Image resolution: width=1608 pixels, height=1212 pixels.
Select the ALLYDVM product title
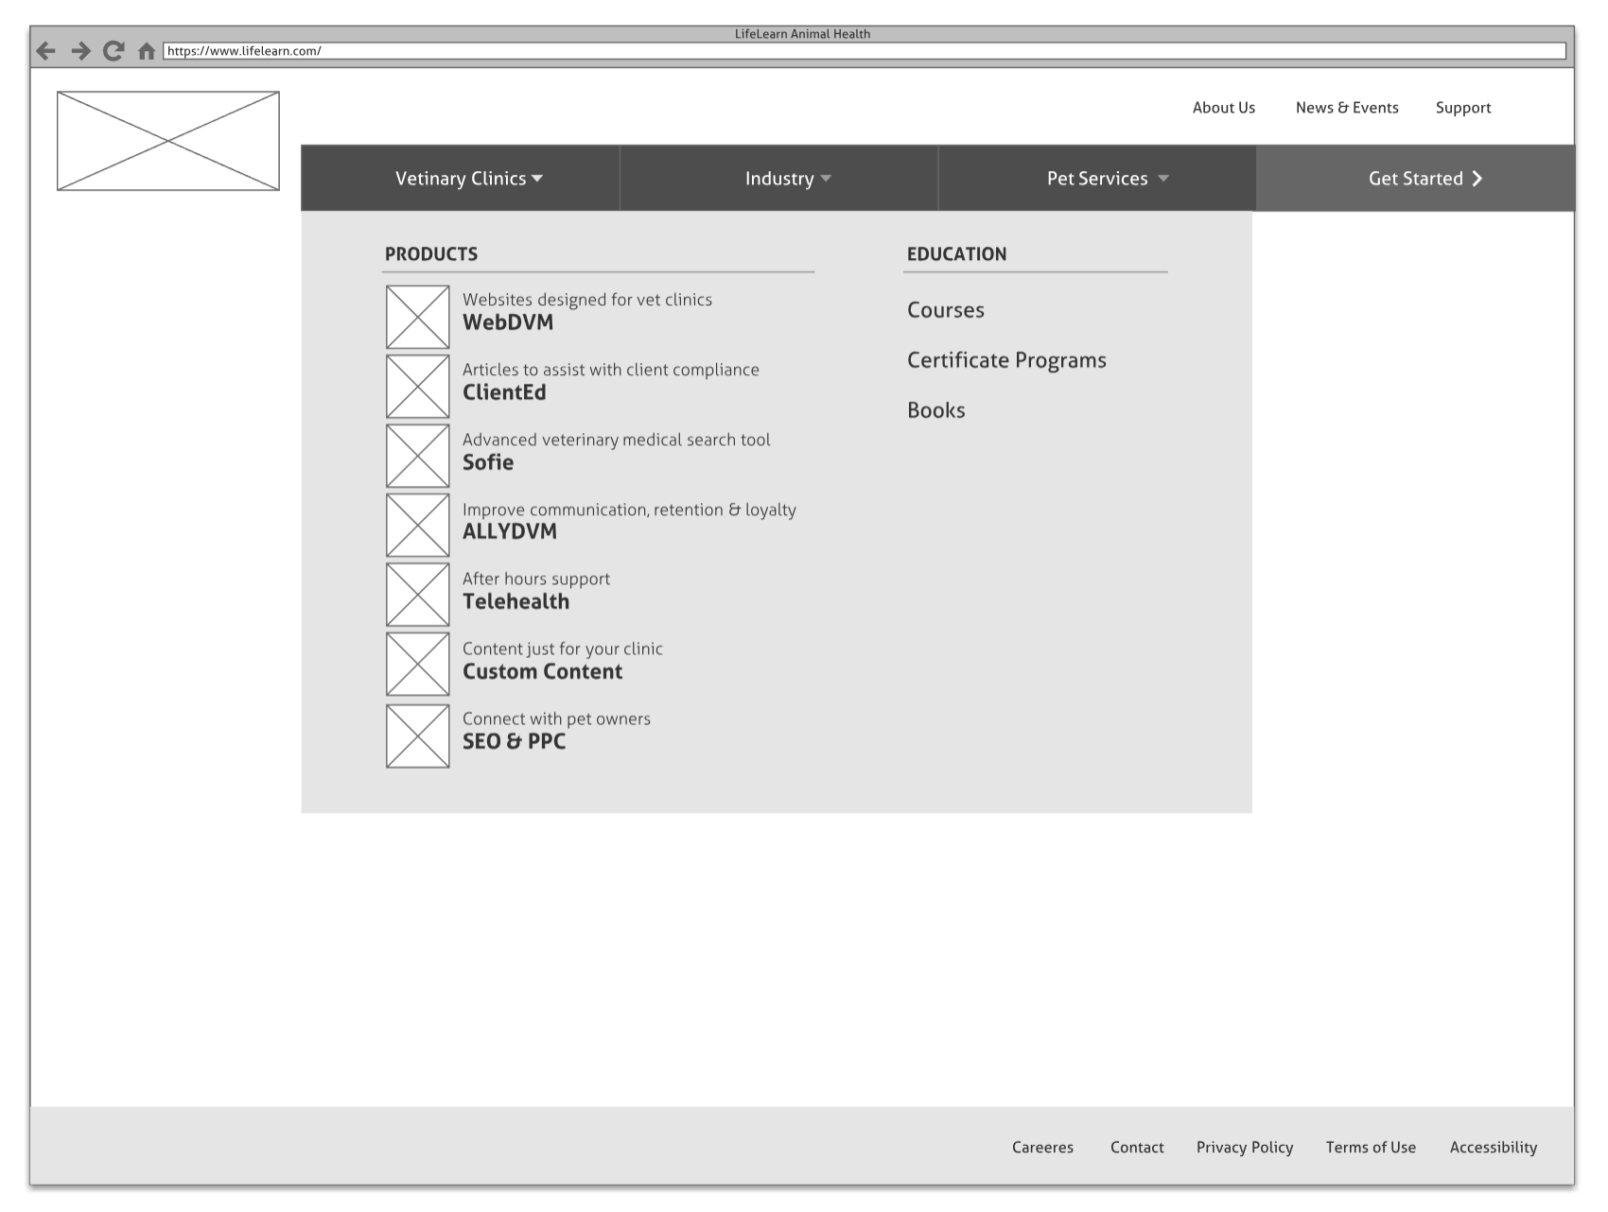point(510,531)
